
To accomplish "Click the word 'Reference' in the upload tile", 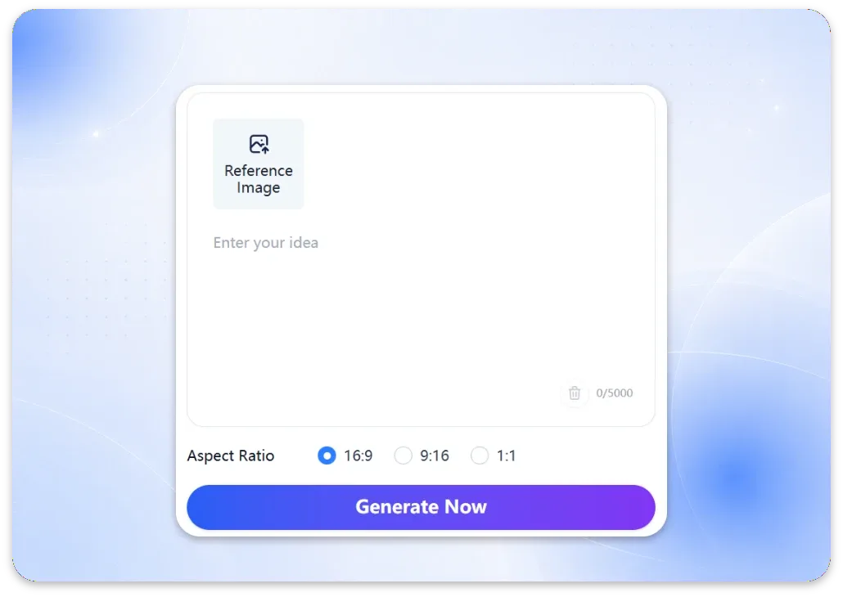I will point(259,170).
